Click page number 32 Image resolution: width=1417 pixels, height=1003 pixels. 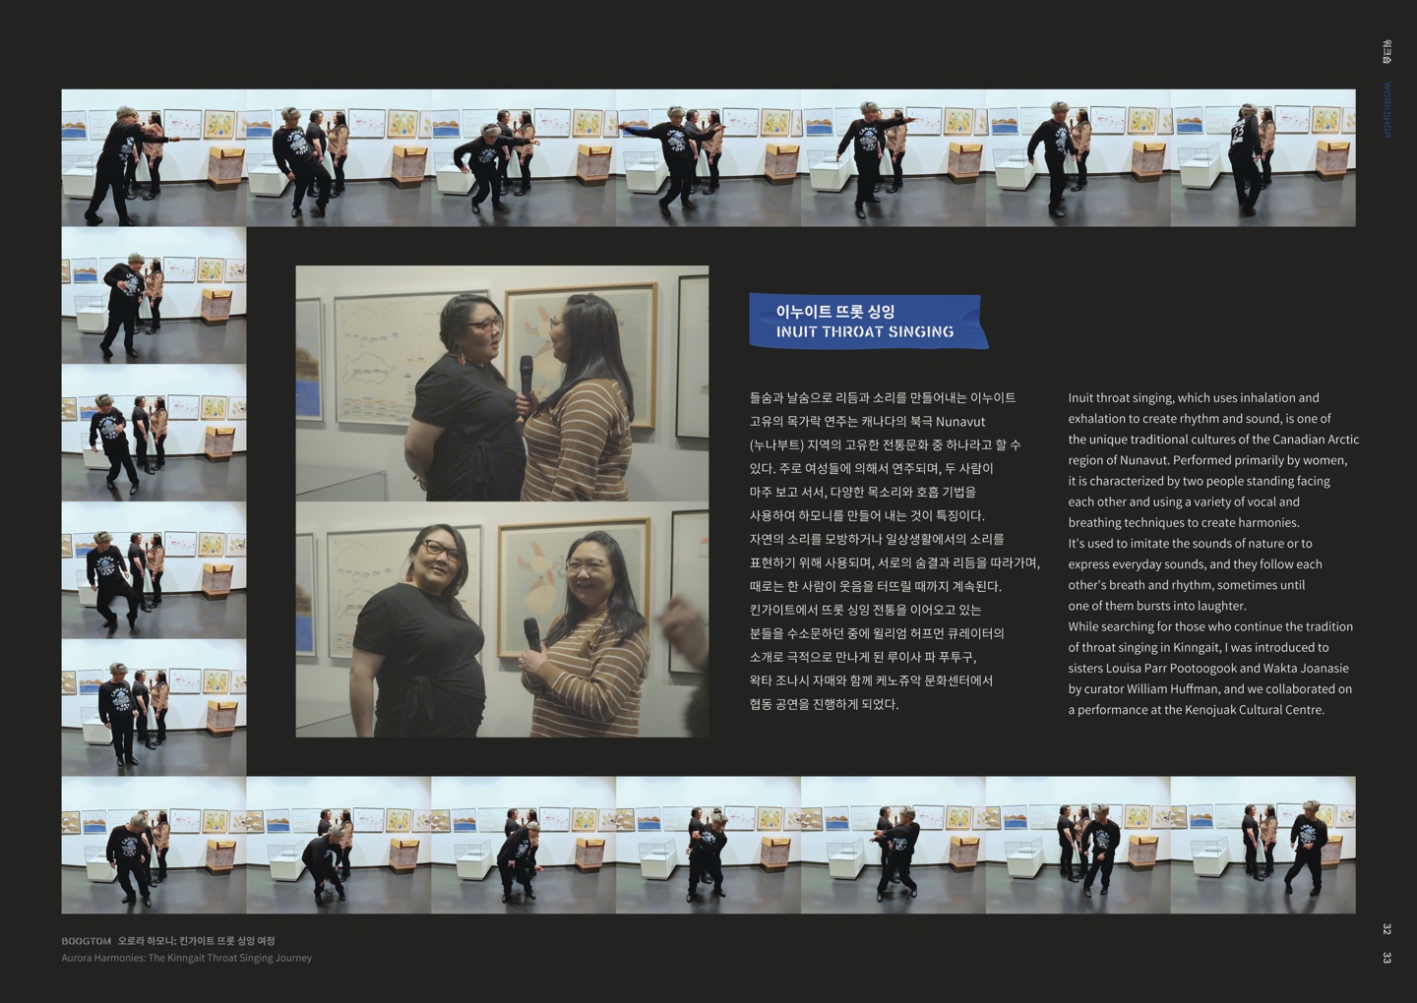1386,928
